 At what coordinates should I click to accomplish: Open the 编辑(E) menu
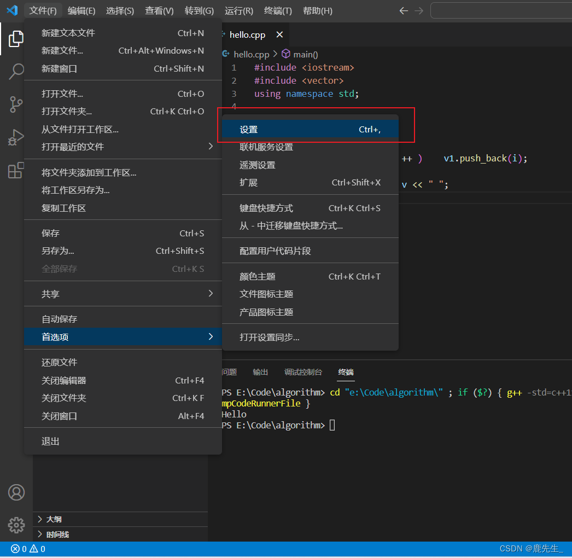(81, 11)
